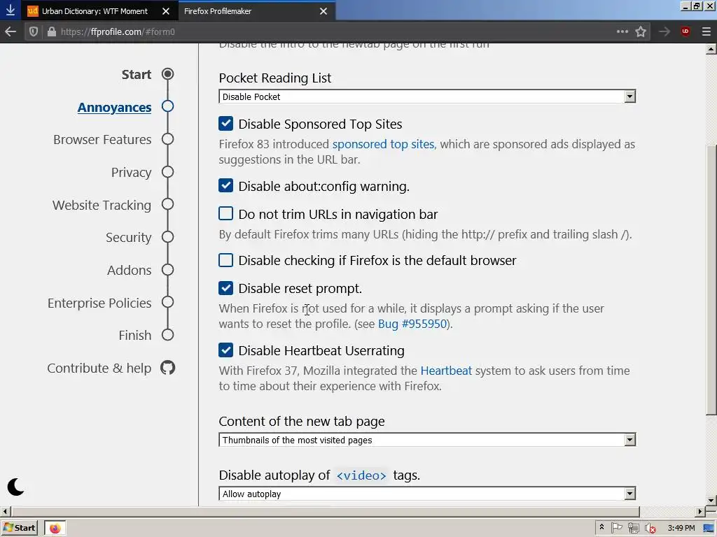Click the Annoyances step circle marker
The image size is (717, 537).
click(168, 106)
